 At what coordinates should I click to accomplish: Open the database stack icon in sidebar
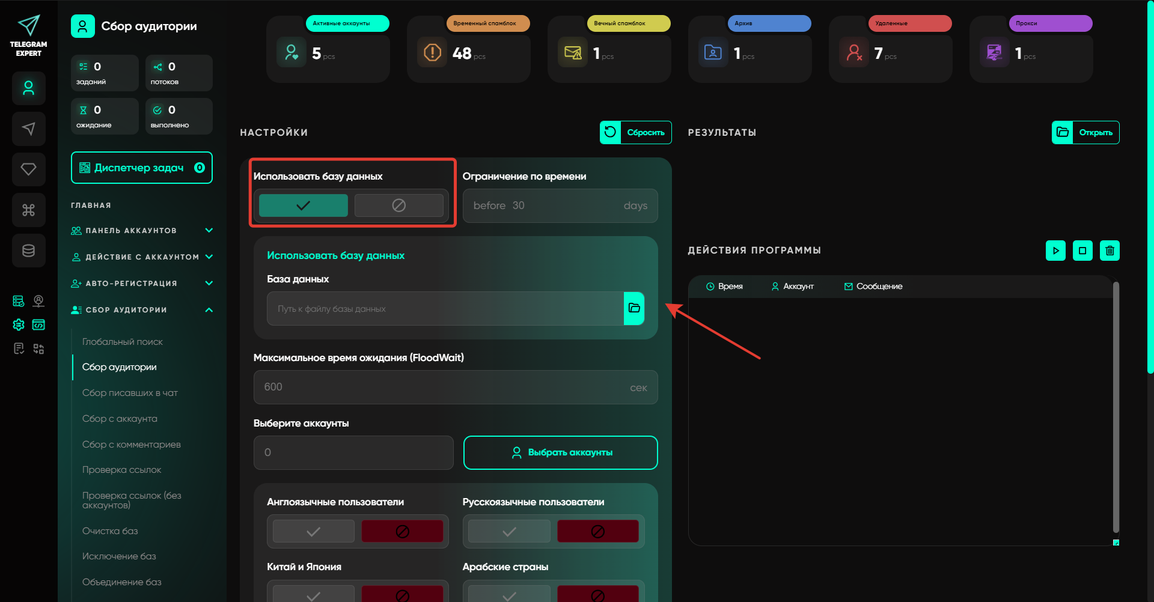point(28,251)
